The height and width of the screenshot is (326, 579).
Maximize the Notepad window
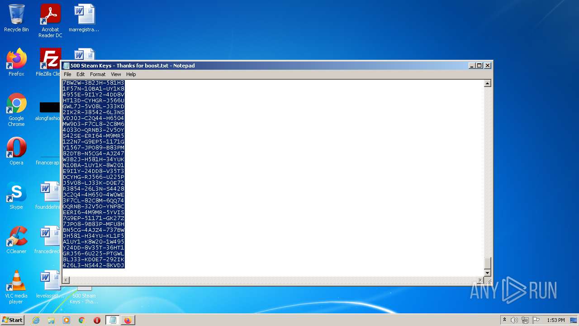480,66
